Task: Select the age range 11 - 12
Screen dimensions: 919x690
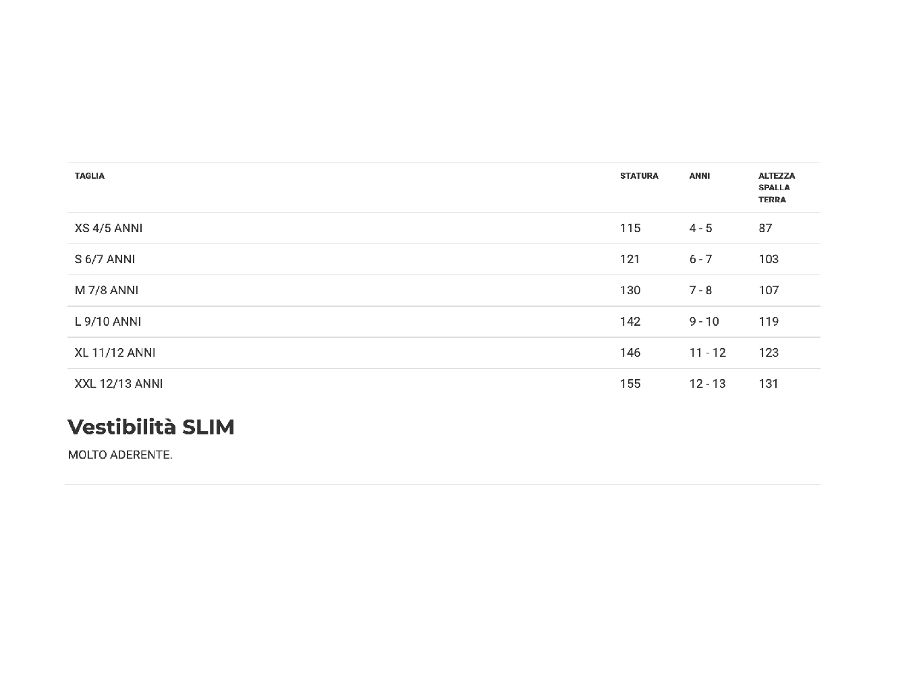Action: click(707, 353)
